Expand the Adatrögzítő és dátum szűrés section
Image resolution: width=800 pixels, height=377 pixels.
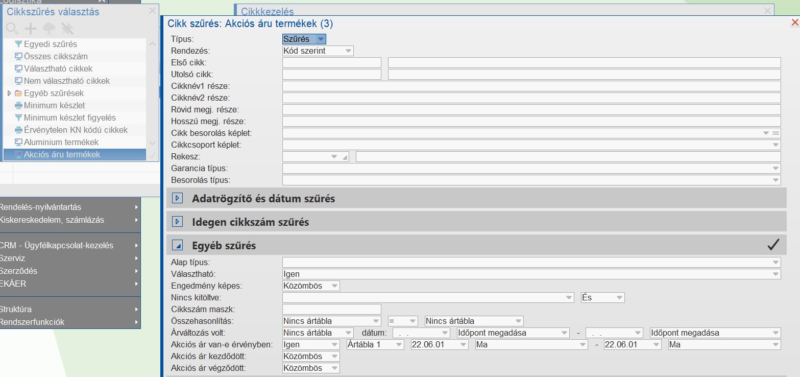click(178, 198)
